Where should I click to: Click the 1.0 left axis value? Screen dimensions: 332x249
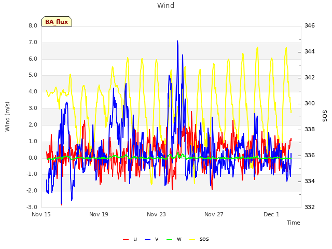[x=33, y=141]
